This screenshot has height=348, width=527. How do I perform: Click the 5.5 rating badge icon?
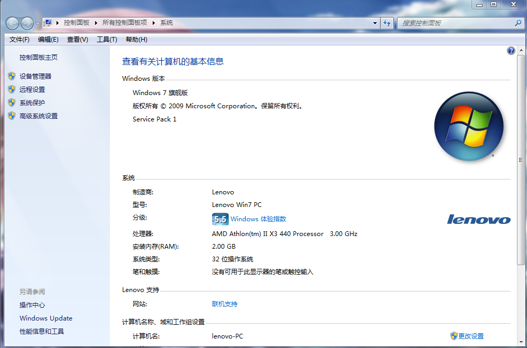tap(220, 219)
